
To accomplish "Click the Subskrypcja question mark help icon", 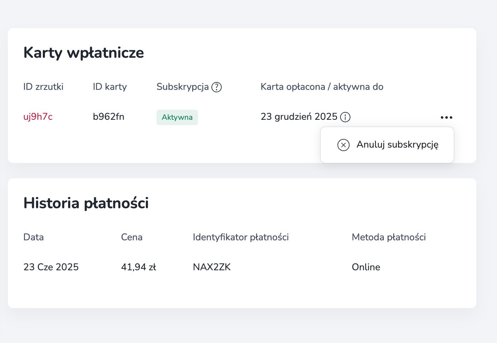I will click(216, 87).
